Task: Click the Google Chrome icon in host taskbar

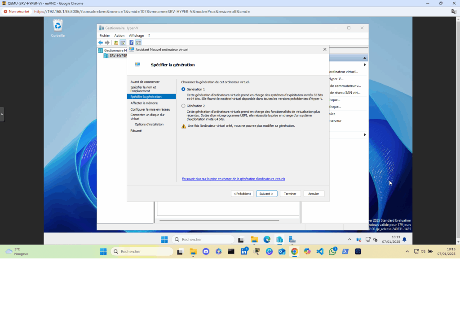Action: [295, 251]
